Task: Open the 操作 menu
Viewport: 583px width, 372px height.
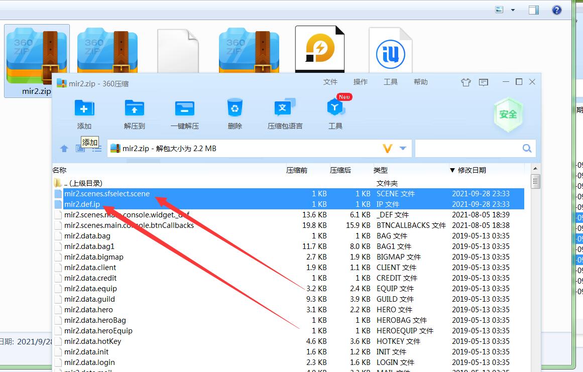Action: point(360,82)
